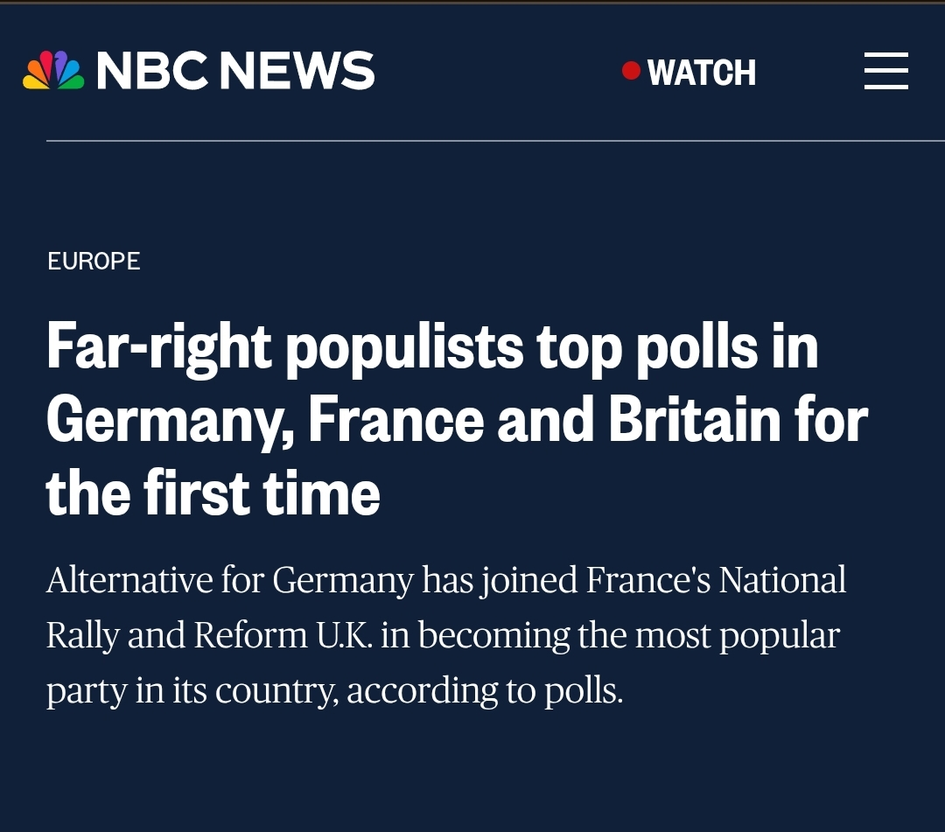Click the NBC peacock logo icon
Image resolution: width=945 pixels, height=832 pixels.
(x=53, y=70)
